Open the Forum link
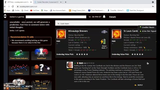Image resolution: width=160 pixels, height=90 pixels. coord(112,17)
